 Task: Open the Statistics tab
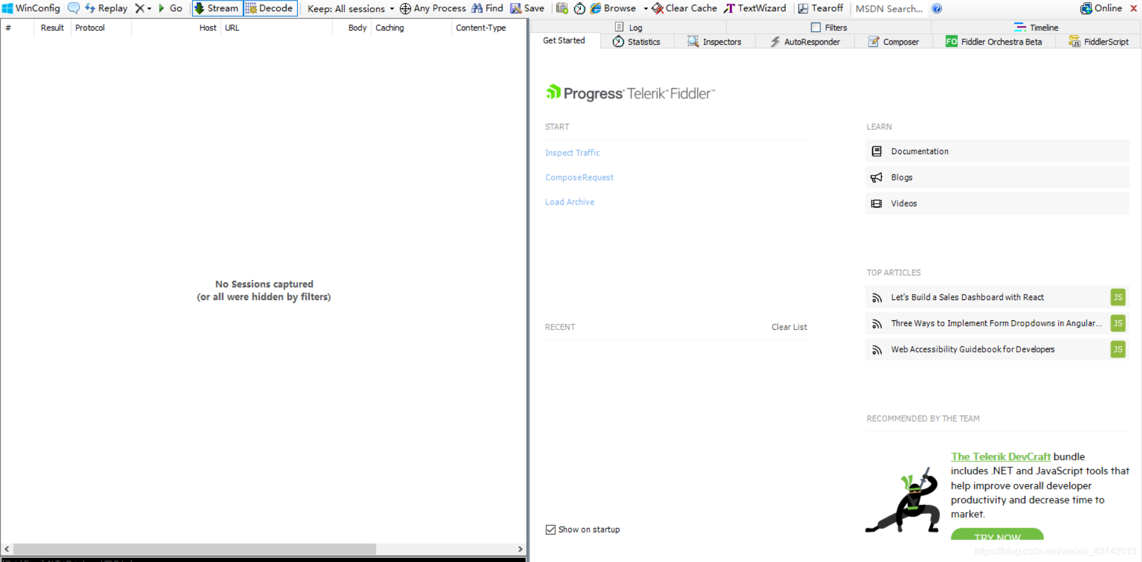636,42
